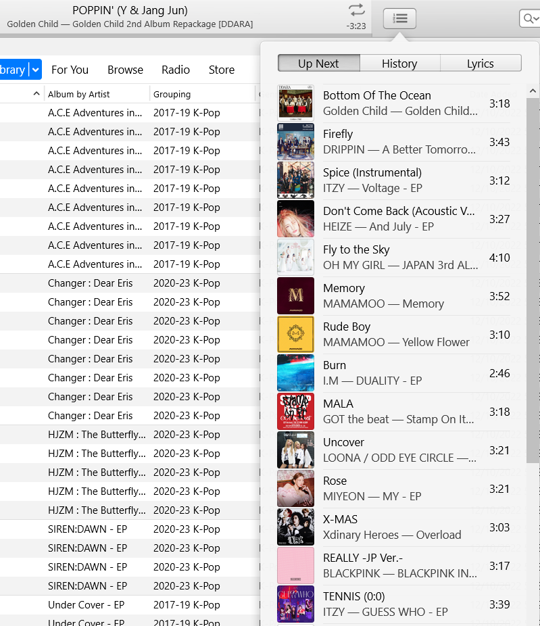Click the Golden Child album subtitle
This screenshot has height=626, width=540.
point(130,24)
